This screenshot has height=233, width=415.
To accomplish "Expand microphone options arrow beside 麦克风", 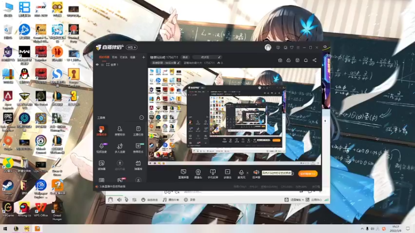I will (247, 173).
